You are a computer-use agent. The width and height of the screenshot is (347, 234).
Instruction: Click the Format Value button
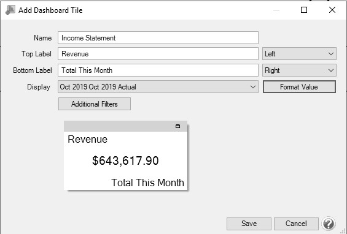coord(299,87)
